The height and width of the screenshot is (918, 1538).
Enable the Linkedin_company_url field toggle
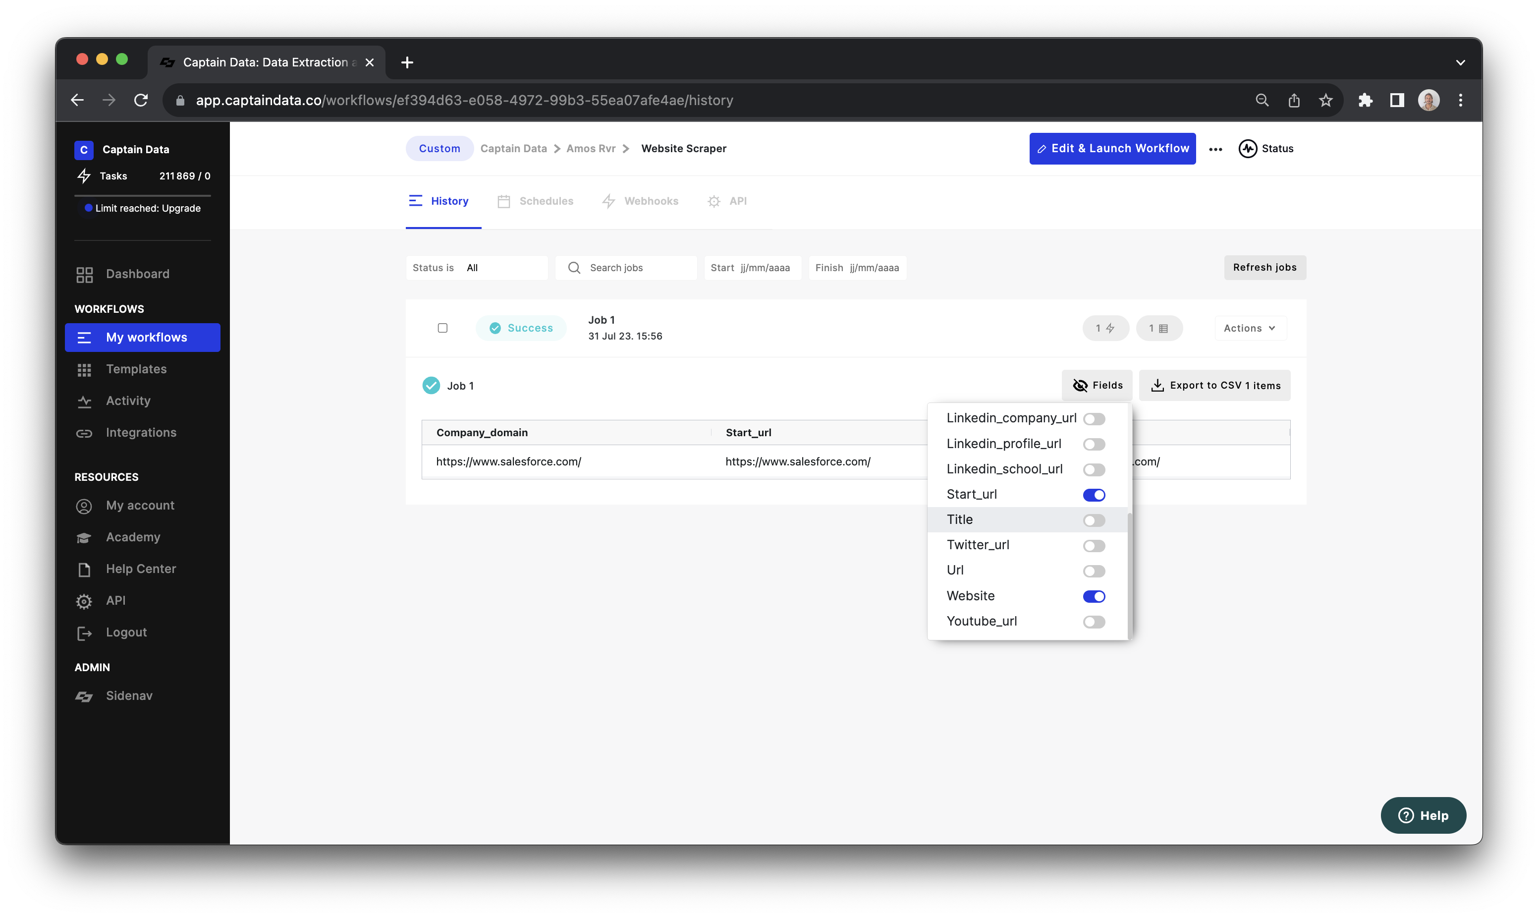1094,419
